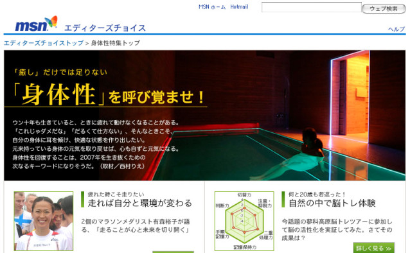Open the marathon runner thumbnail photo

pyautogui.click(x=44, y=221)
